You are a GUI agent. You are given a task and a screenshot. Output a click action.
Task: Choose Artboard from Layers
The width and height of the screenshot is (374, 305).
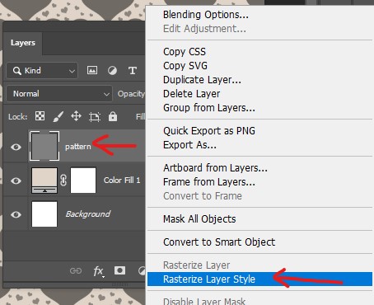tap(215, 167)
